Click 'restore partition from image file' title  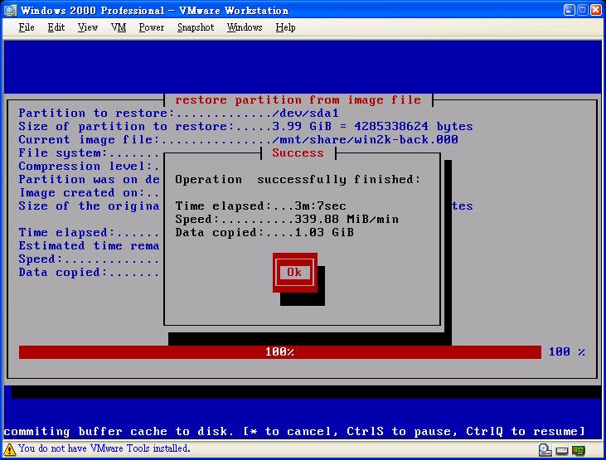click(x=298, y=100)
